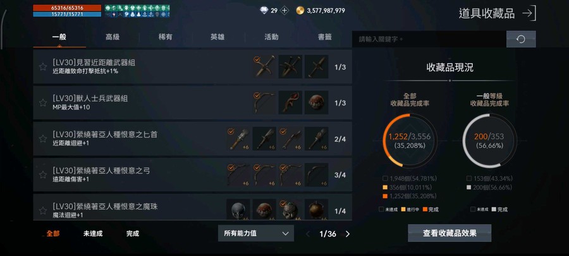This screenshot has width=569, height=256.
Task: Click the exit icon beside 道具收藏品
Action: click(529, 14)
